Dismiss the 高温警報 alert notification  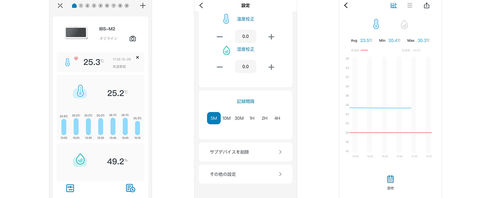click(x=137, y=57)
